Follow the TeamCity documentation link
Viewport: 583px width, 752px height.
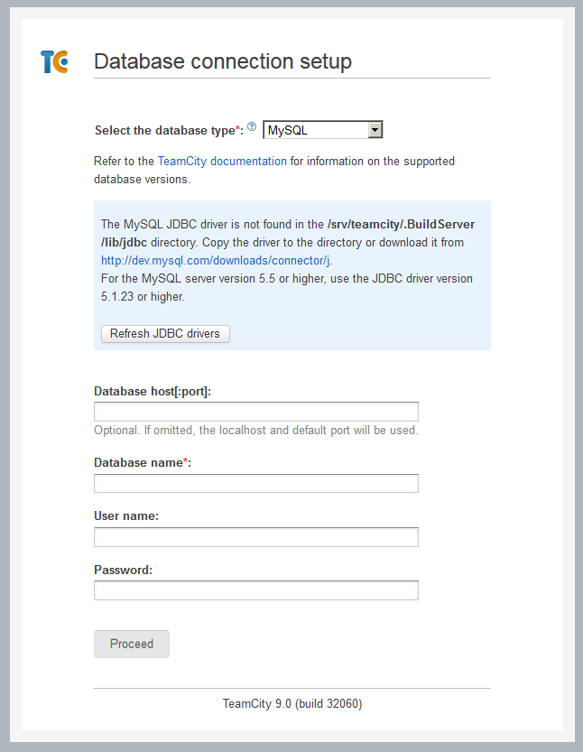(x=222, y=161)
